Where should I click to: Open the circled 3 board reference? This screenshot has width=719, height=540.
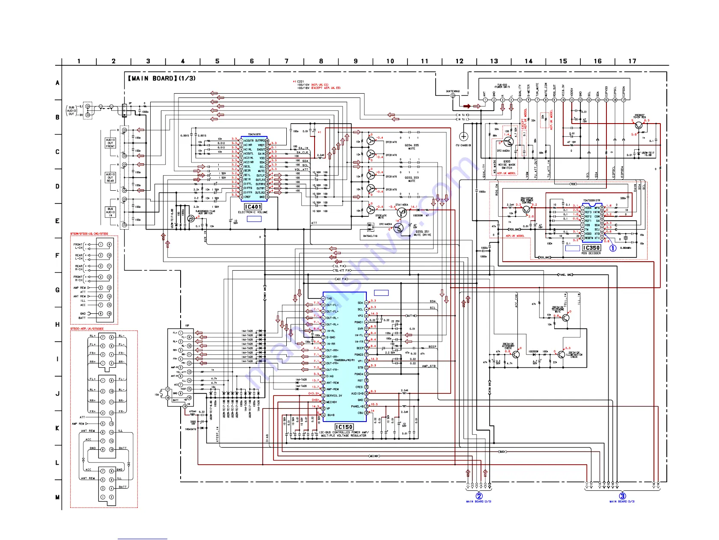(622, 496)
